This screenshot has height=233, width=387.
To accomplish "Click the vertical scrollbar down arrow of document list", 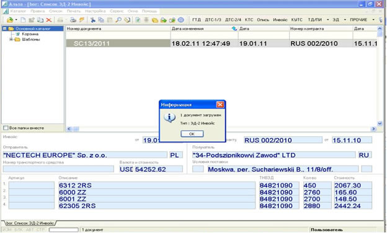I will tap(380, 123).
